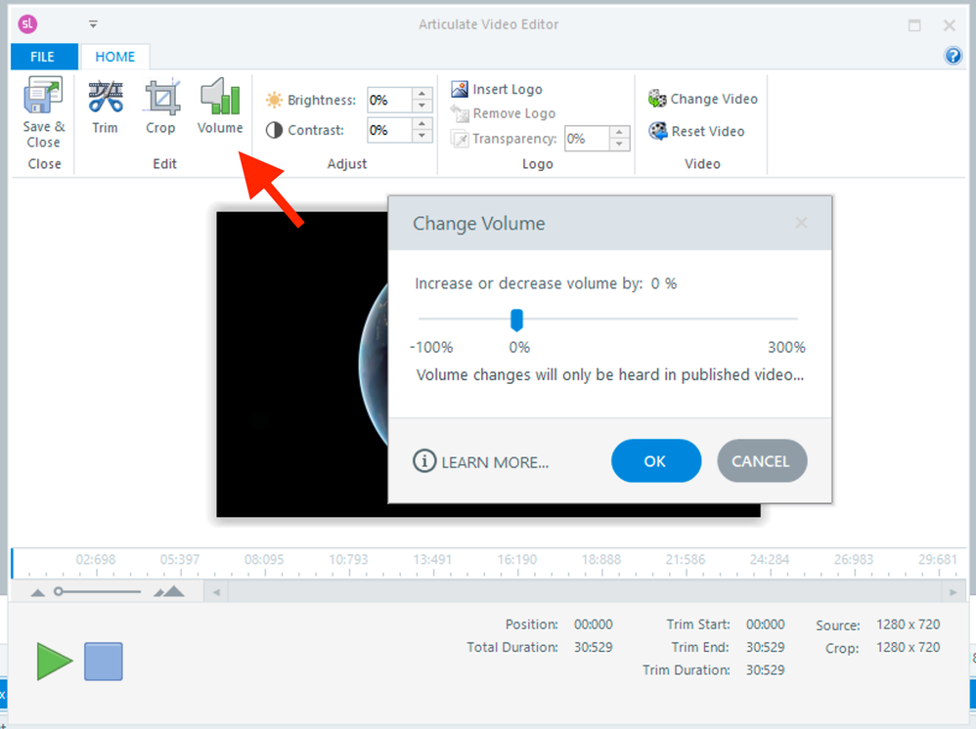Click zoom out timeline small mountain icon
The height and width of the screenshot is (729, 976).
coord(38,592)
